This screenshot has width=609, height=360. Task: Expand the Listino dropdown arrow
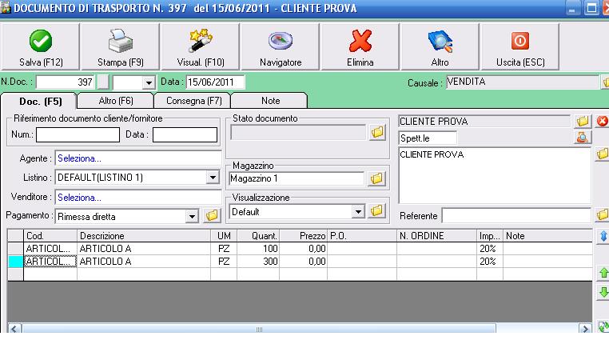[213, 178]
